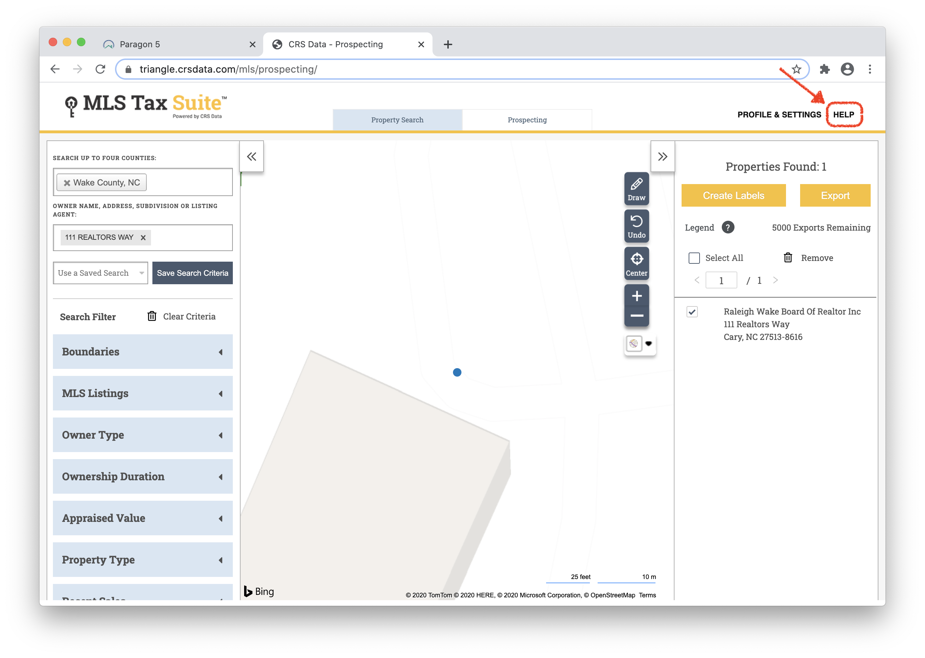Click the "Properties Found: 1" heading
Screen dimensions: 925x658
pyautogui.click(x=775, y=166)
